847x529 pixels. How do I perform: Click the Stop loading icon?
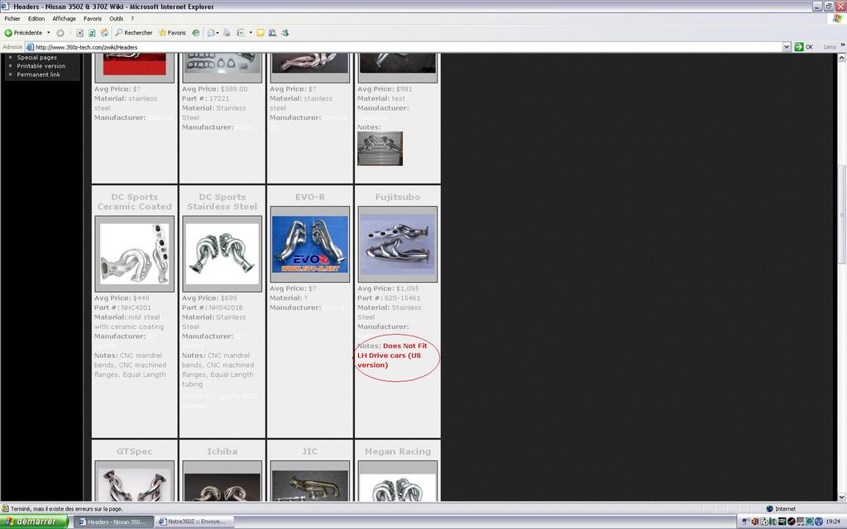point(80,33)
